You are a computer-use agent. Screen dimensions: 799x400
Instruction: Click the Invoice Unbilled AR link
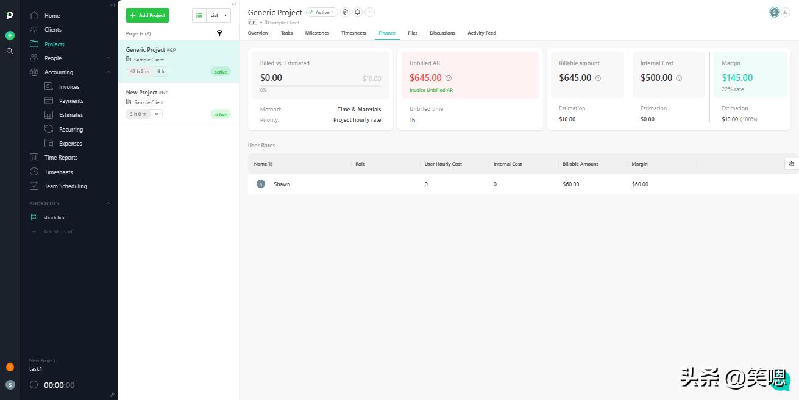431,90
